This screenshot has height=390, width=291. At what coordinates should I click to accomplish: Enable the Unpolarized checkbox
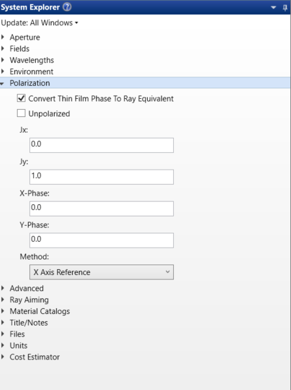[x=21, y=113]
